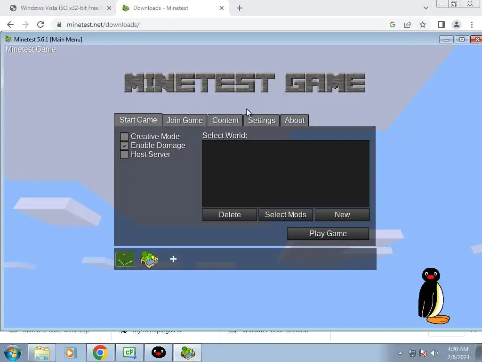This screenshot has height=362, width=482.
Task: Click Chrome back arrow
Action: [10, 25]
